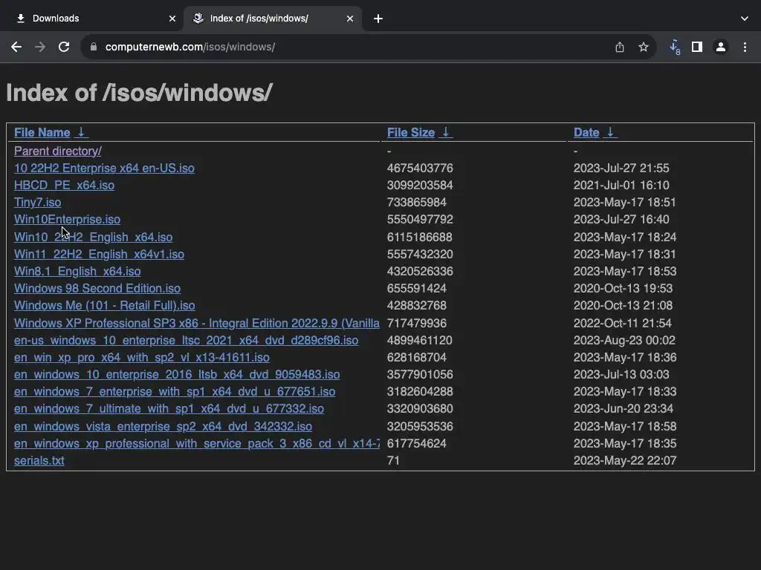Close the Downloads tab
The height and width of the screenshot is (570, 761).
[172, 19]
